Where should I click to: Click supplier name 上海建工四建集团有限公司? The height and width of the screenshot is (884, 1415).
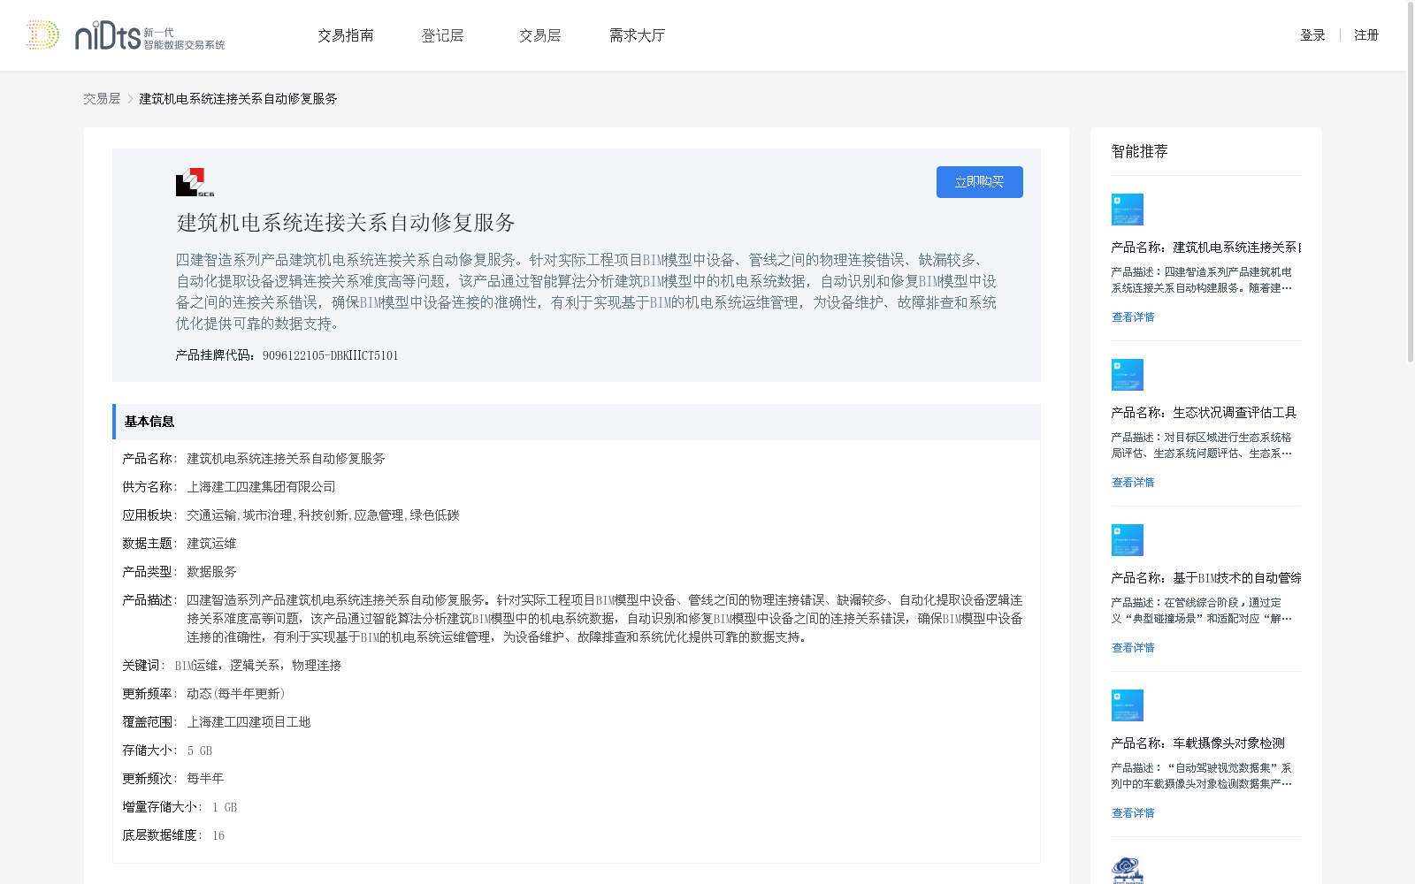tap(261, 487)
